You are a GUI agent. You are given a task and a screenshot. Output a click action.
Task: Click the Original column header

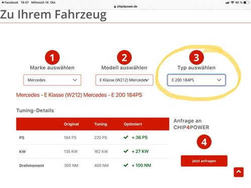pyautogui.click(x=71, y=124)
